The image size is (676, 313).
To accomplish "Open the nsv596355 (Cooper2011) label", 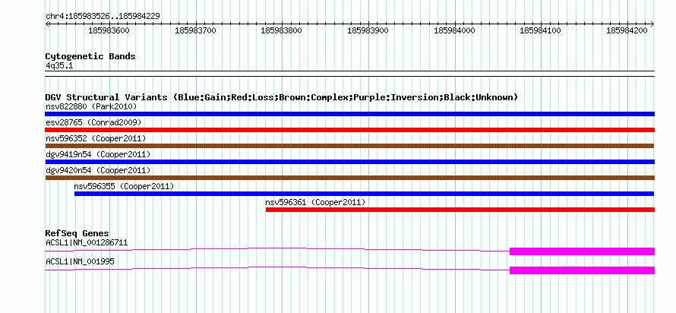I will (124, 186).
